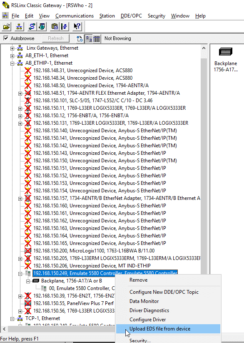
Task: Click the tree scrollbar up arrow
Action: coord(204,48)
